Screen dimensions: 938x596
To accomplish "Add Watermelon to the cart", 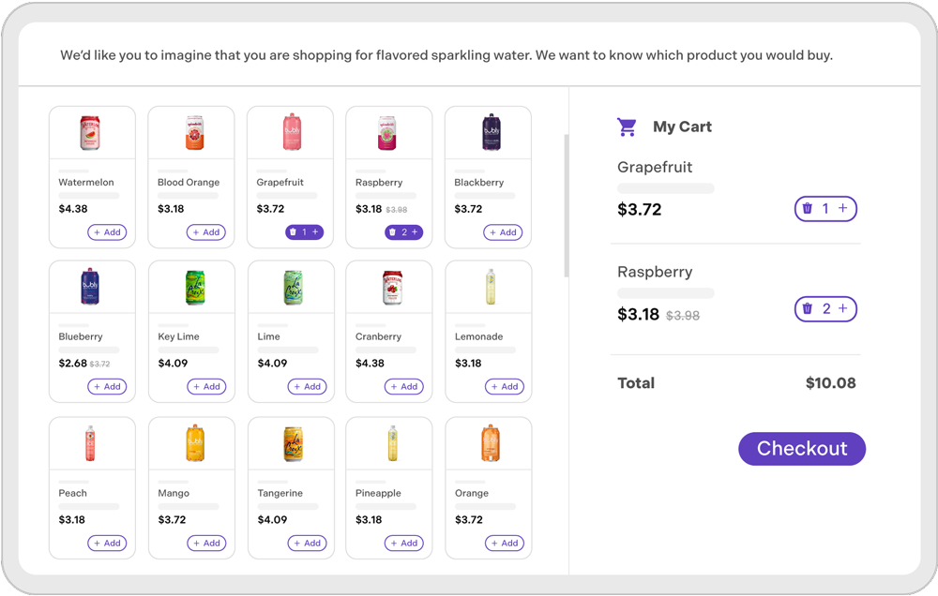I will [x=107, y=232].
